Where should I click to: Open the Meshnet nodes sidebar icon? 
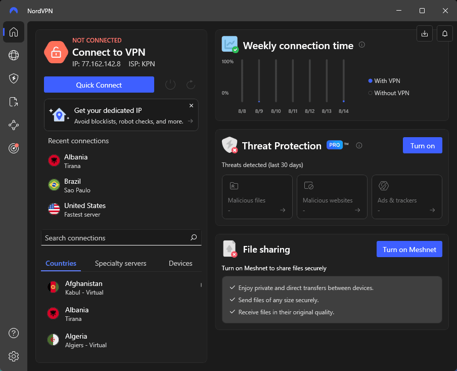(14, 125)
